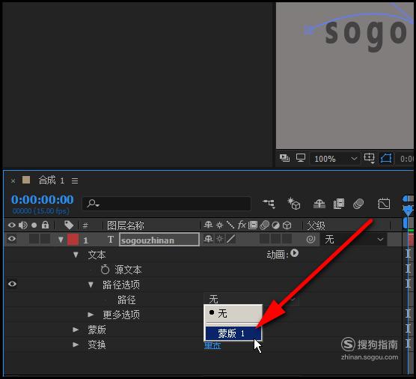Open the 父级 parent dropdown set to 无
This screenshot has width=416, height=379.
(x=353, y=240)
